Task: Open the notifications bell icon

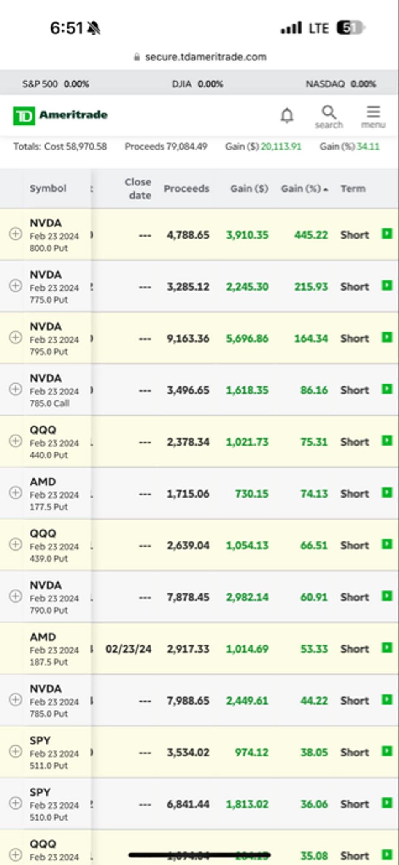Action: point(287,115)
